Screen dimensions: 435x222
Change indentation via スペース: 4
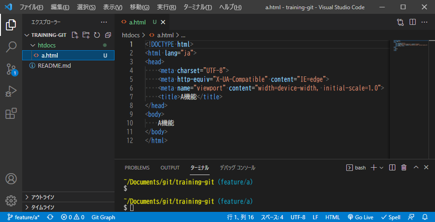(x=272, y=217)
